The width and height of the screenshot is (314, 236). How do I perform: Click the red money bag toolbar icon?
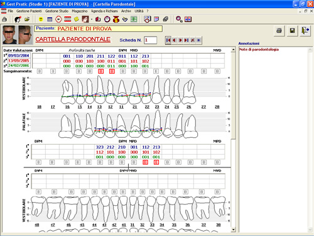[116, 20]
